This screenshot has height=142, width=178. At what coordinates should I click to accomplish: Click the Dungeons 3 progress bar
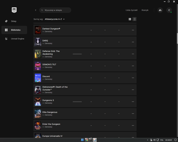click(77, 102)
